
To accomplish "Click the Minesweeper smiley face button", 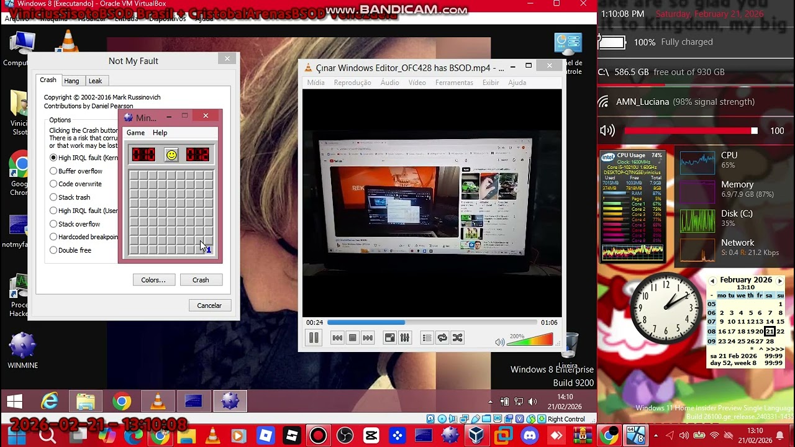I will 171,155.
